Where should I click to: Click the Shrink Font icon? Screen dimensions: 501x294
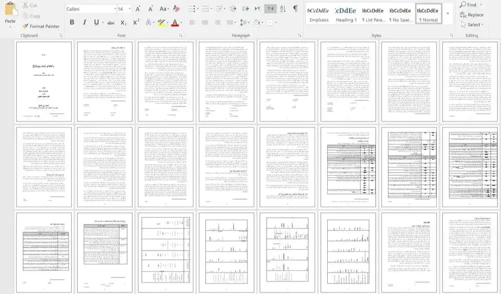pos(150,9)
